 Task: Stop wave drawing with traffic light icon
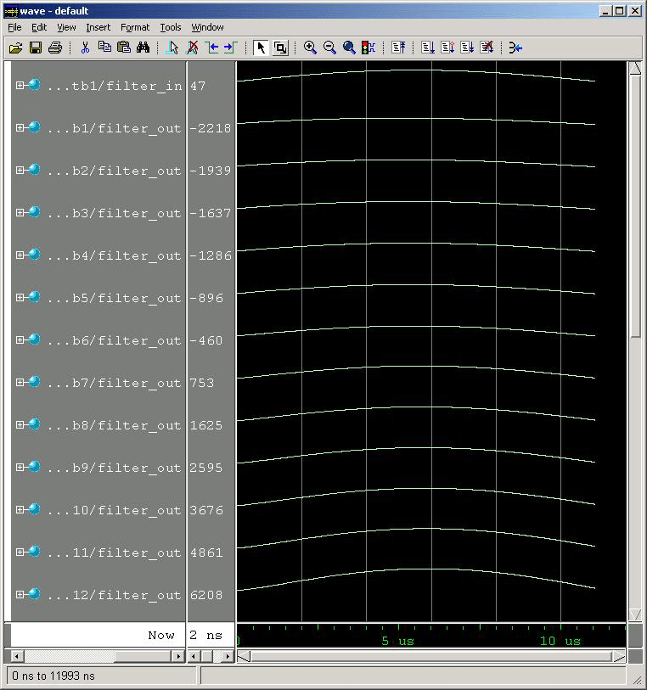point(369,48)
